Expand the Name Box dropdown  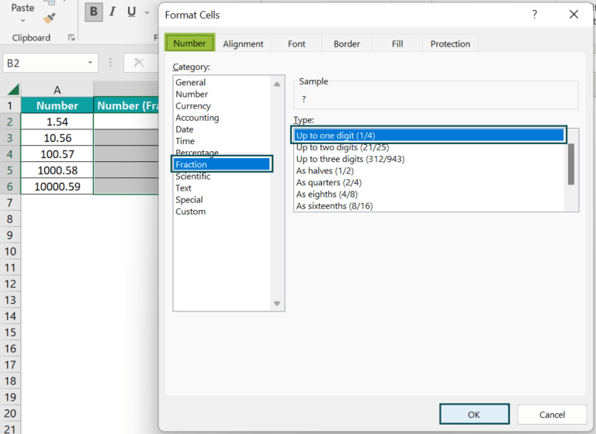click(x=90, y=63)
